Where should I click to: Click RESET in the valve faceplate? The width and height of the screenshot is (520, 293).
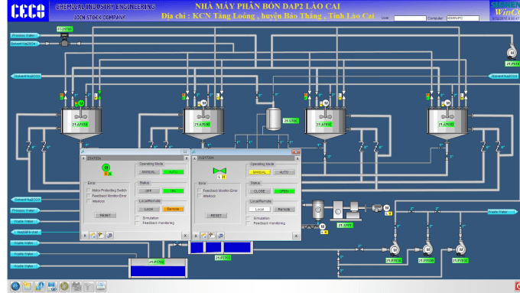click(x=216, y=216)
